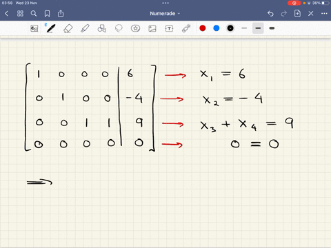The width and height of the screenshot is (331, 248).
Task: Close editing mode with the X
Action: (311, 14)
